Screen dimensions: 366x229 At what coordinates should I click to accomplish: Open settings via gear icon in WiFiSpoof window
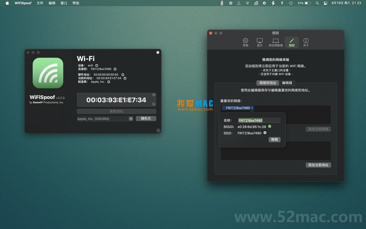(x=158, y=130)
